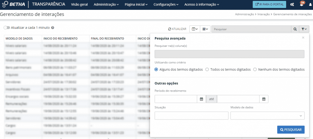
Task: Click the help icon beside auto-update
Action: (53, 28)
